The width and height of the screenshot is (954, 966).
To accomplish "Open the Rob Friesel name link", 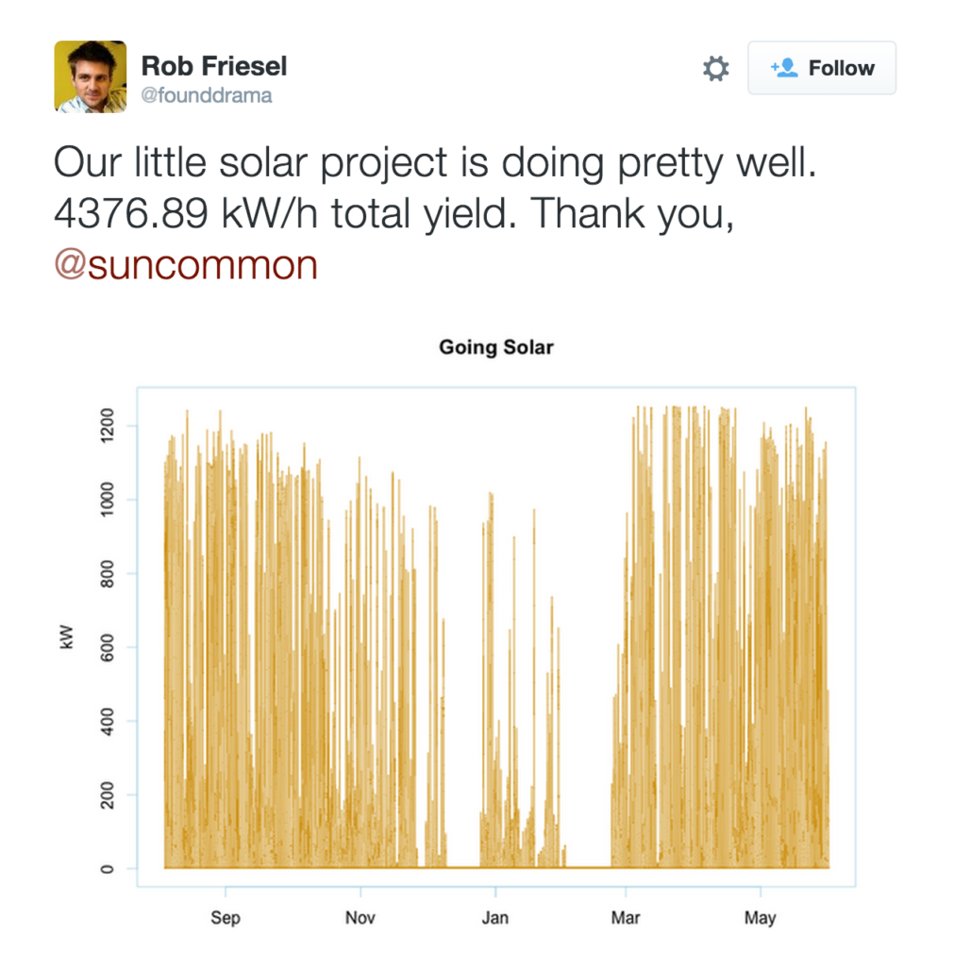I will [x=214, y=66].
